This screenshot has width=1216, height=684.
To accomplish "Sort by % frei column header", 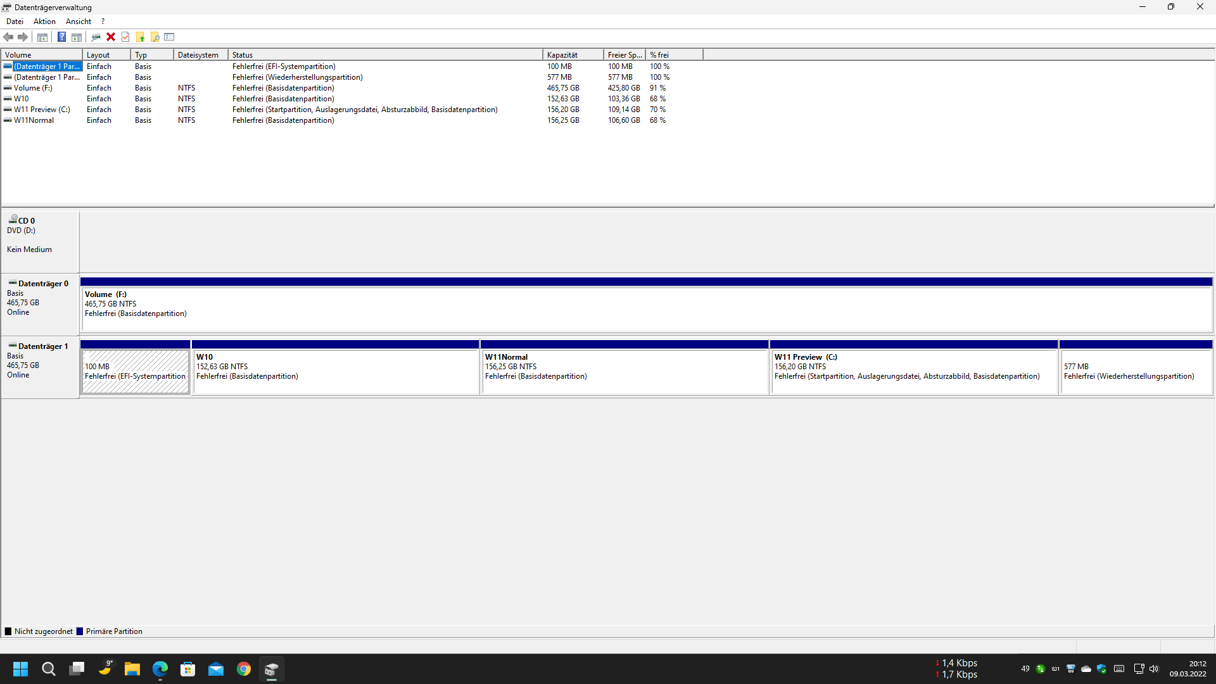I will coord(674,55).
